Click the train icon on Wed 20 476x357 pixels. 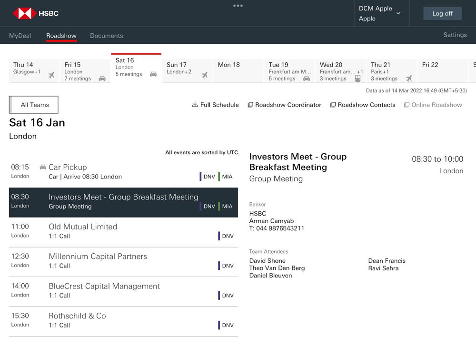coord(358,79)
